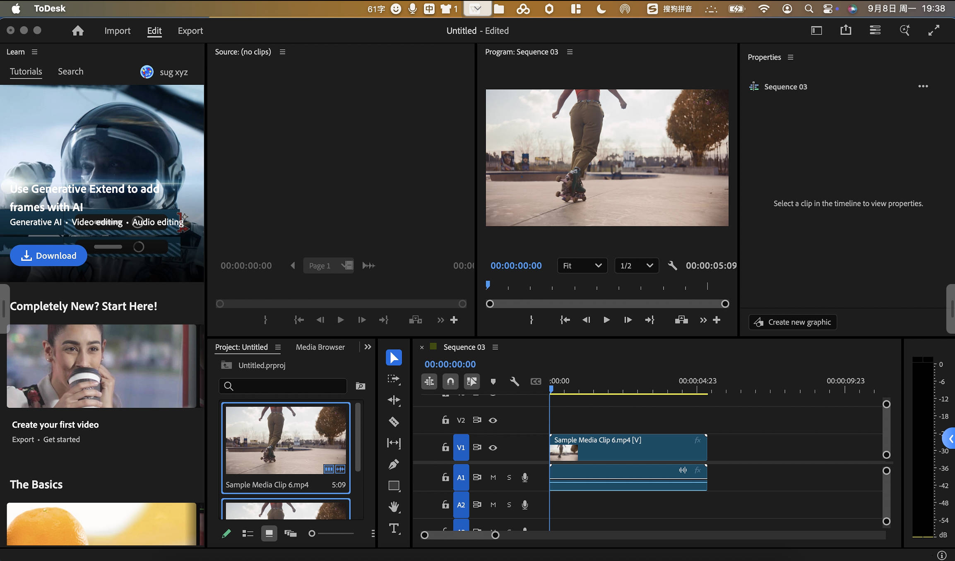Open find bin icon beside project search
This screenshot has height=561, width=955.
[360, 386]
